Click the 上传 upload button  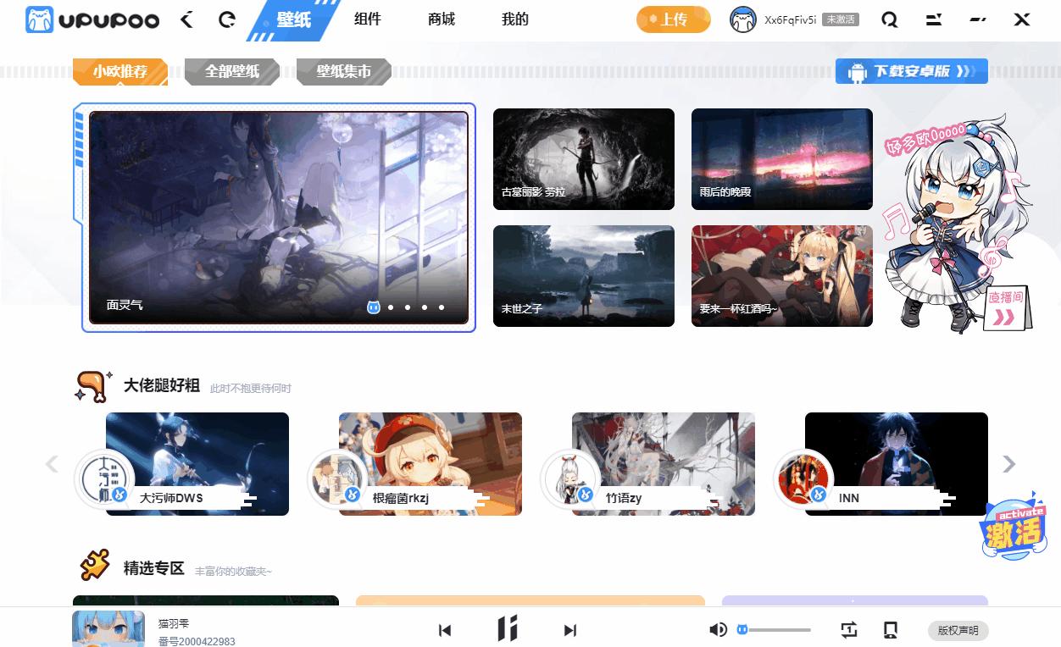(673, 19)
